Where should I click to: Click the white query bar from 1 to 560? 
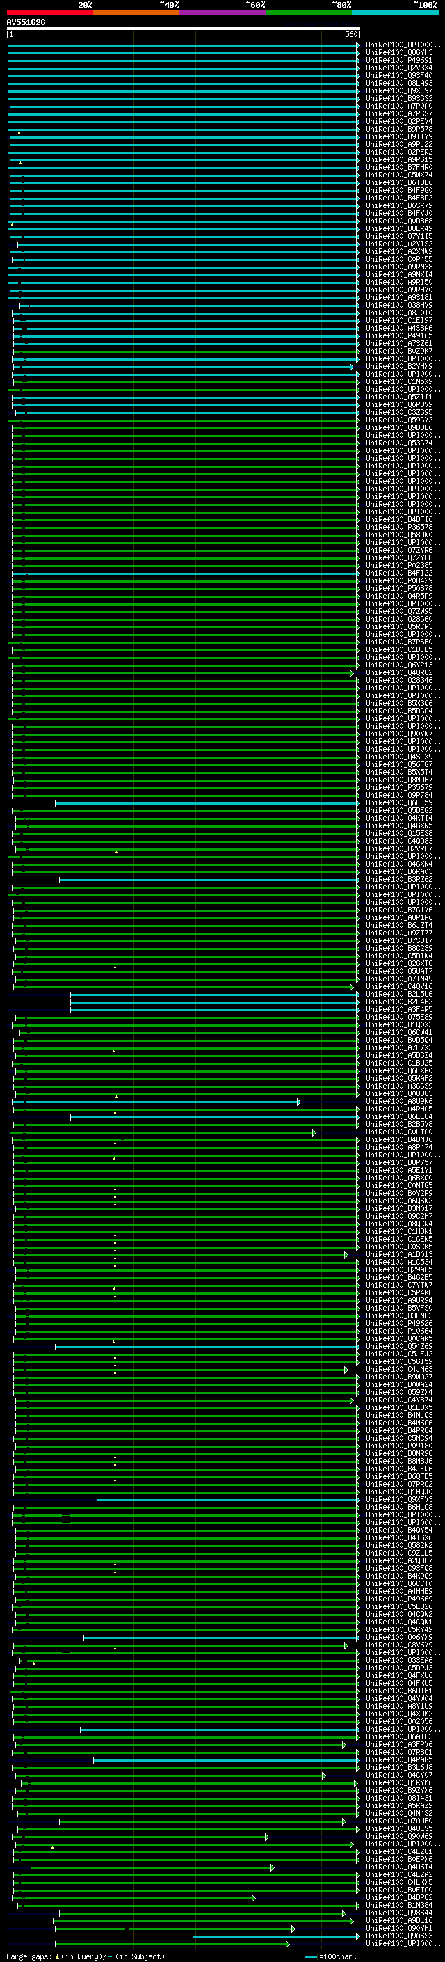click(x=184, y=29)
